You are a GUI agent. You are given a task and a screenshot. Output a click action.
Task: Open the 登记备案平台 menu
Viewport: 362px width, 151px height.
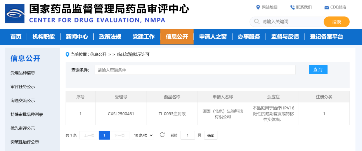(x=327, y=37)
